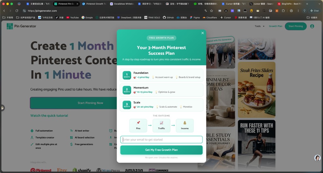Click the Template creator feature icon
Viewport: 323px width, 173px height.
(32, 137)
